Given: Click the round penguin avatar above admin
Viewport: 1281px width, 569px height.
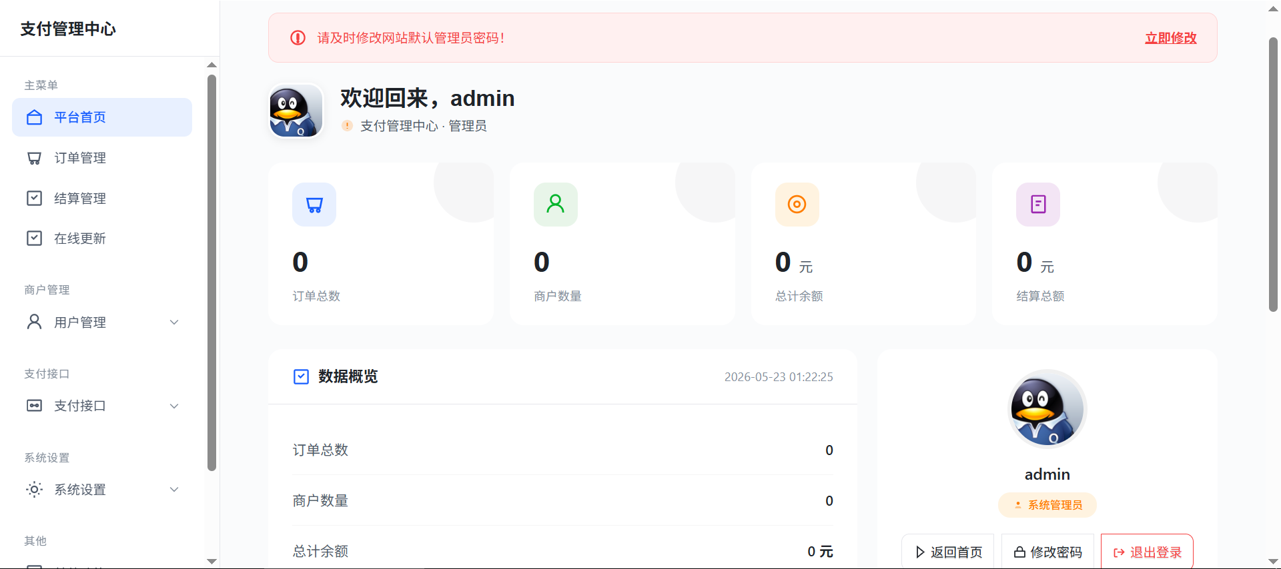Looking at the screenshot, I should 1047,408.
